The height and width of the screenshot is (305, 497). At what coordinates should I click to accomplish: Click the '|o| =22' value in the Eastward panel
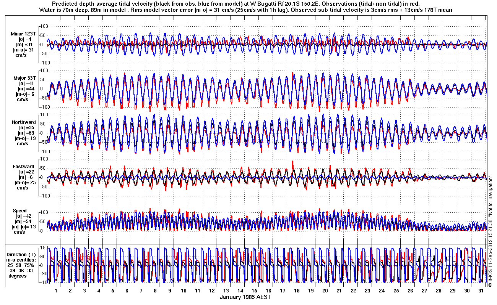[26, 172]
